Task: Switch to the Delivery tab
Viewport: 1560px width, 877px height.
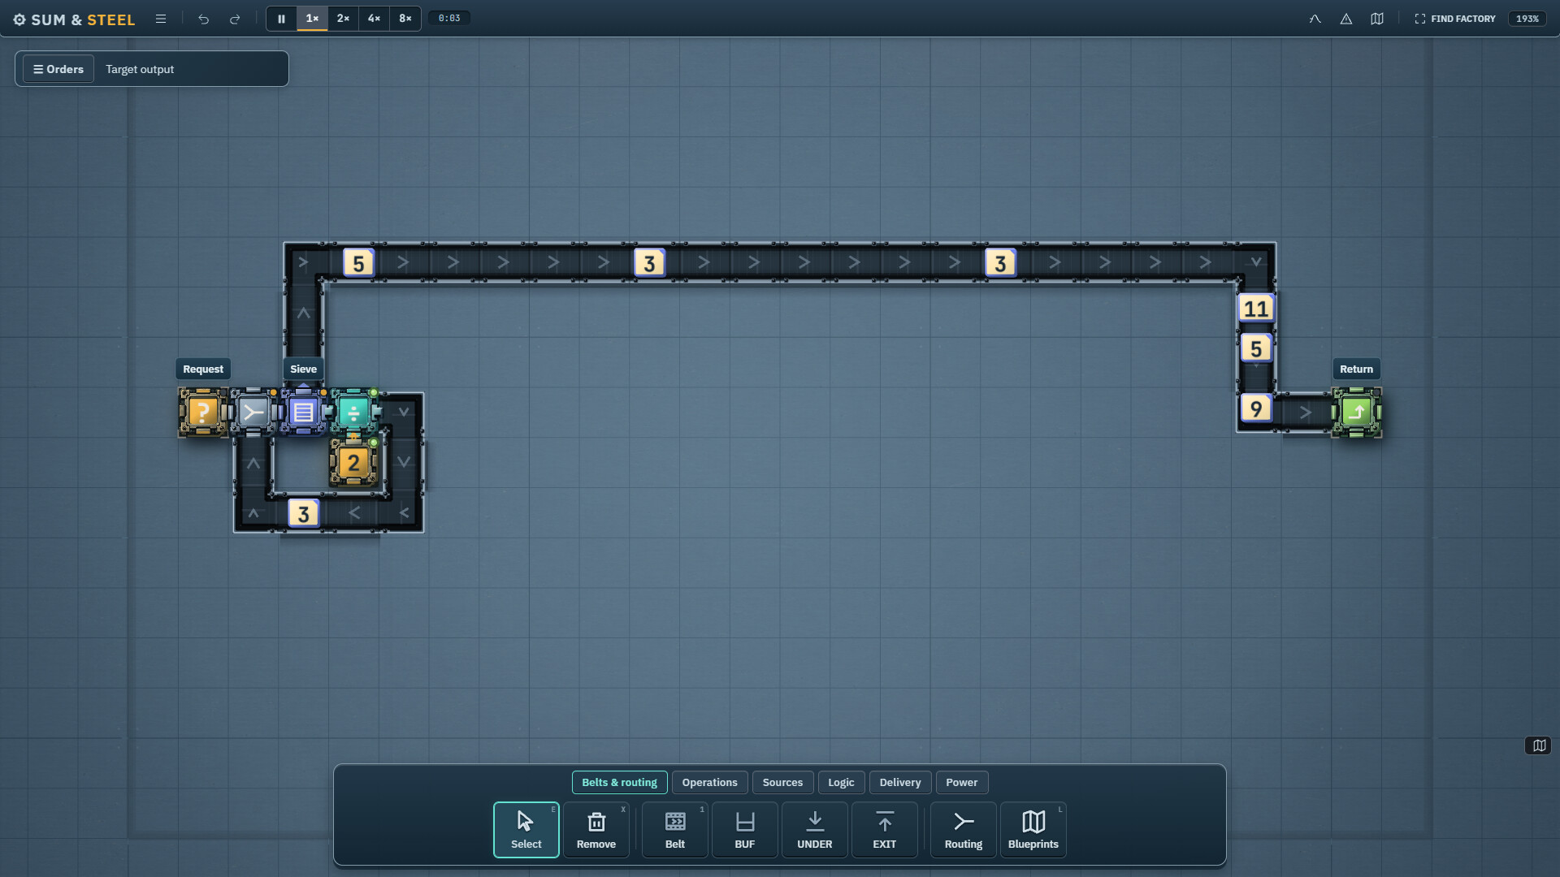Action: [x=900, y=782]
